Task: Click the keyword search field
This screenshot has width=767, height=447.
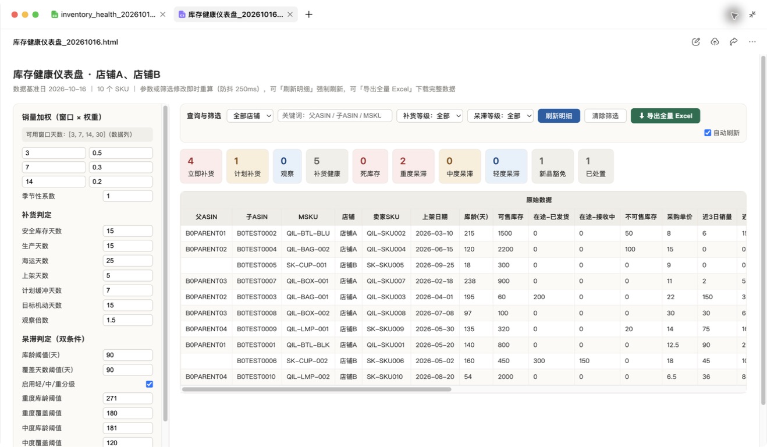Action: (x=335, y=116)
